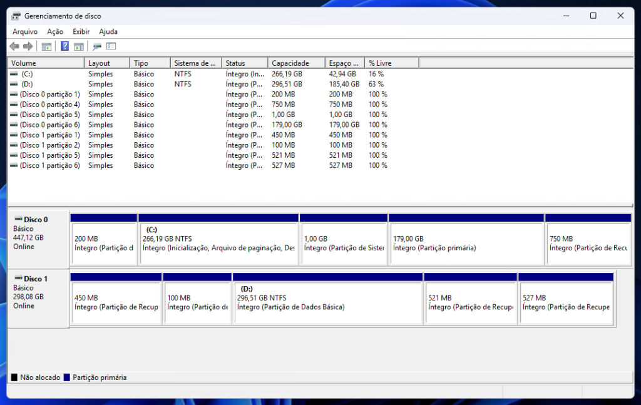The height and width of the screenshot is (405, 641).
Task: Click the black Não alocado legend swatch
Action: (x=14, y=377)
